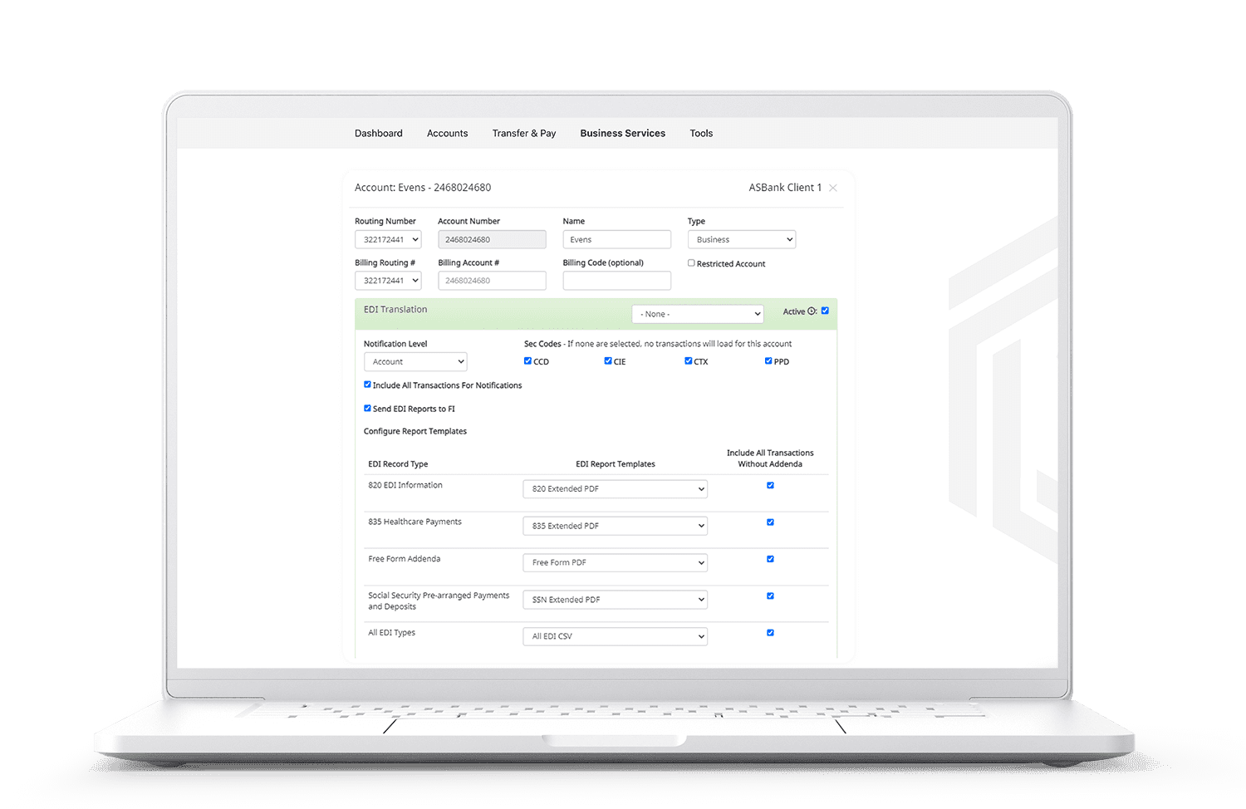Toggle without-addenda checkbox for All EDI Types
This screenshot has height=809, width=1246.
tap(770, 633)
